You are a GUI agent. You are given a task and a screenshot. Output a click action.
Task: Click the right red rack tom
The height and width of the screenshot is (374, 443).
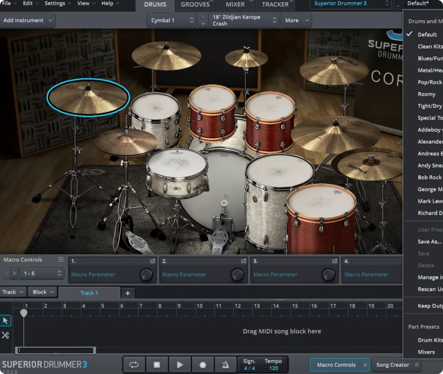pyautogui.click(x=271, y=122)
